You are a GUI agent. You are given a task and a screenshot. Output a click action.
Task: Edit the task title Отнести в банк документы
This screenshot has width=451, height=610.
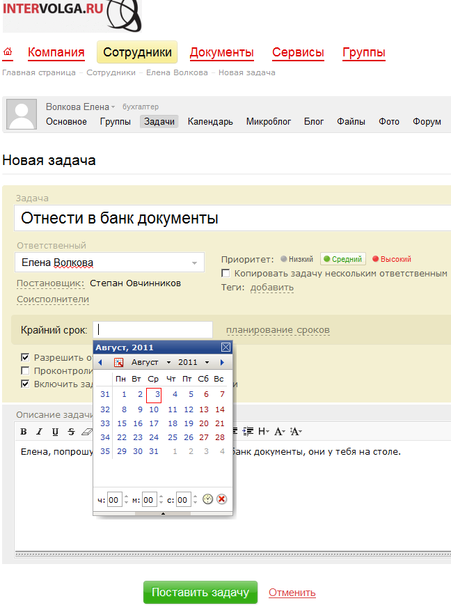232,218
